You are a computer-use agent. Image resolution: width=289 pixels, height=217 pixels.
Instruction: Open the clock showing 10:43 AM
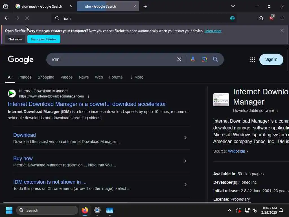(269, 210)
